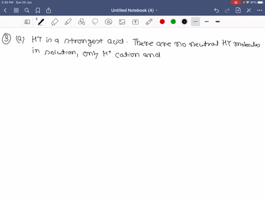Open the search magnifier
Image resolution: width=265 pixels, height=199 pixels.
point(27,11)
